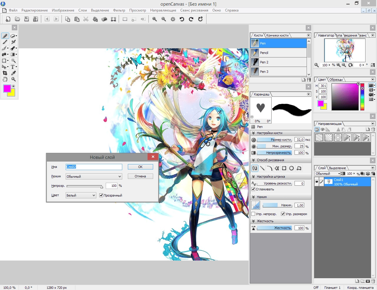Select the Text tool
Screen dimensions: 377x290
pyautogui.click(x=13, y=67)
